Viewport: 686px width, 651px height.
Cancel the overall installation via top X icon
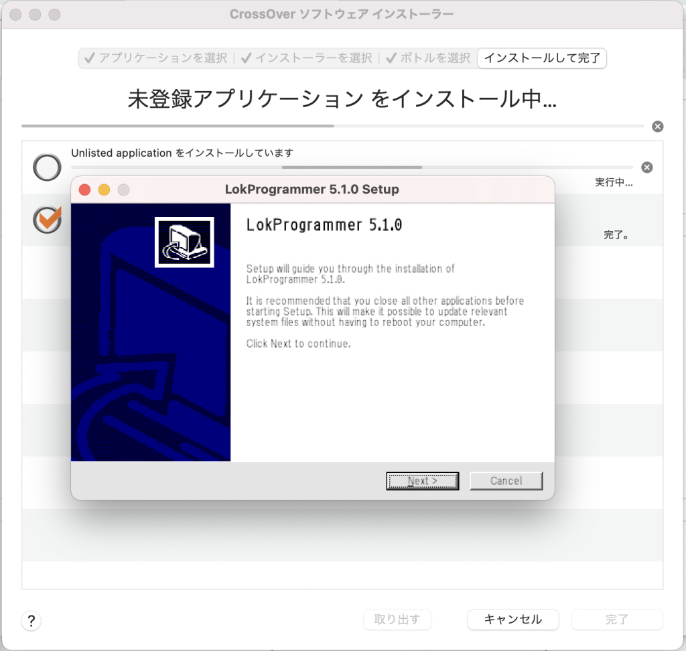pyautogui.click(x=658, y=127)
